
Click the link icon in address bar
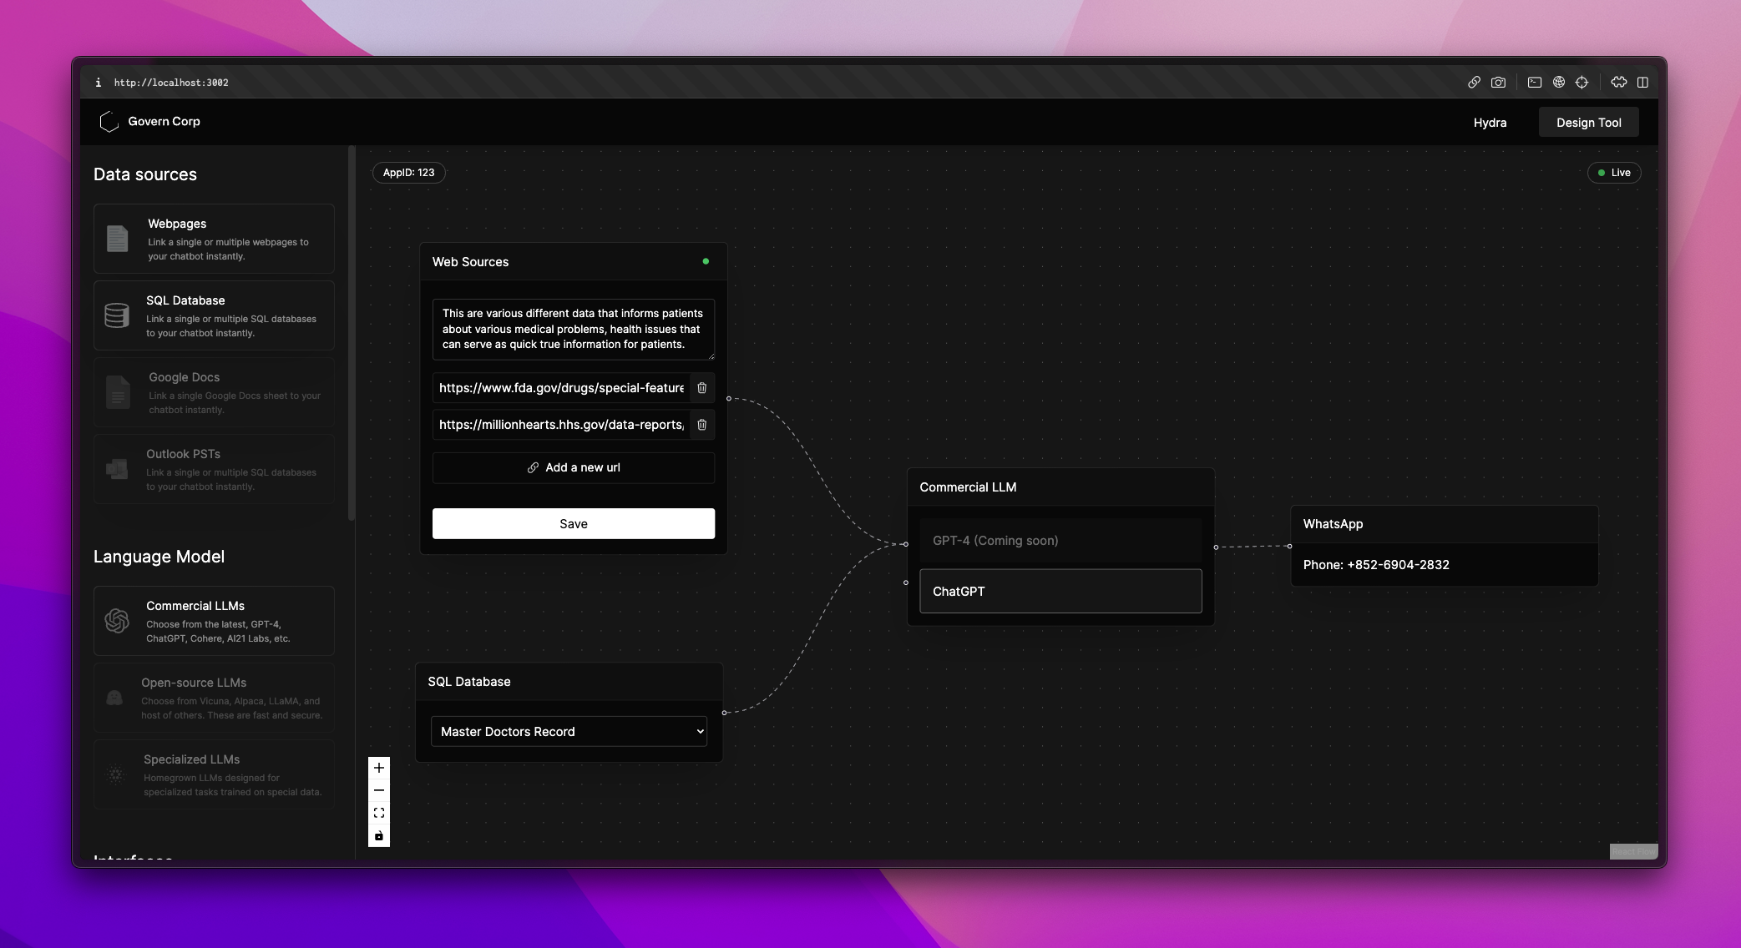tap(1474, 83)
